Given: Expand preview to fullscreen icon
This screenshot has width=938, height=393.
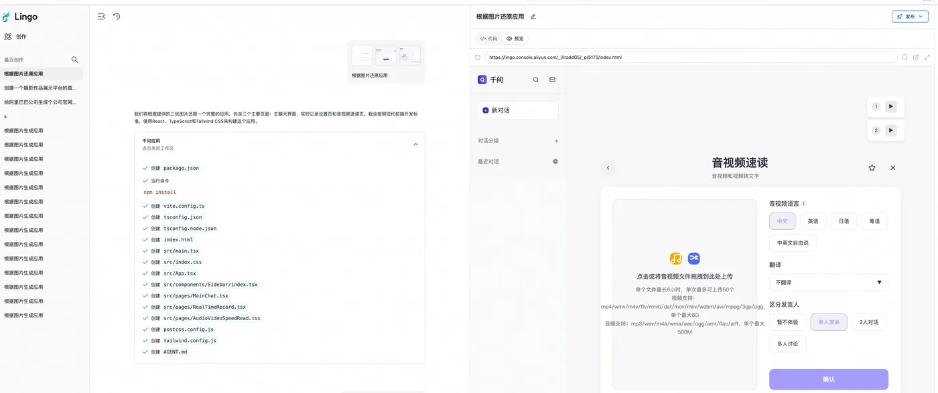Looking at the screenshot, I should tap(927, 57).
